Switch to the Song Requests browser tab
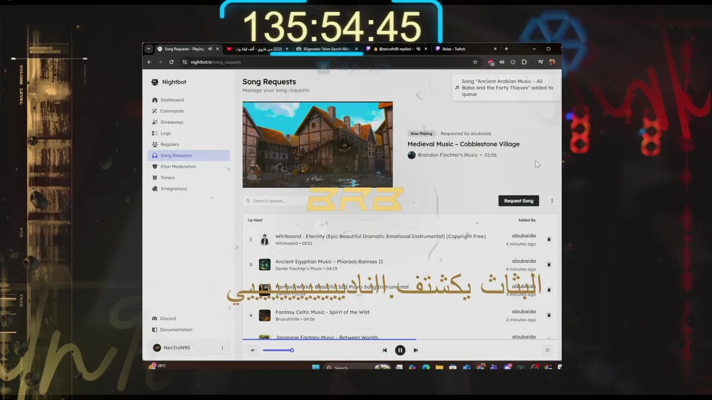Image resolution: width=712 pixels, height=400 pixels. click(184, 49)
